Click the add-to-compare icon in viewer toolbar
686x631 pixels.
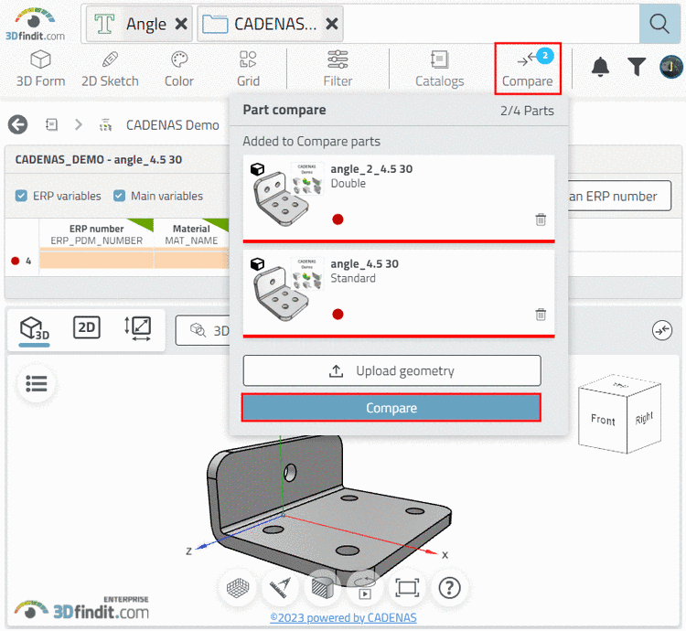click(x=662, y=330)
